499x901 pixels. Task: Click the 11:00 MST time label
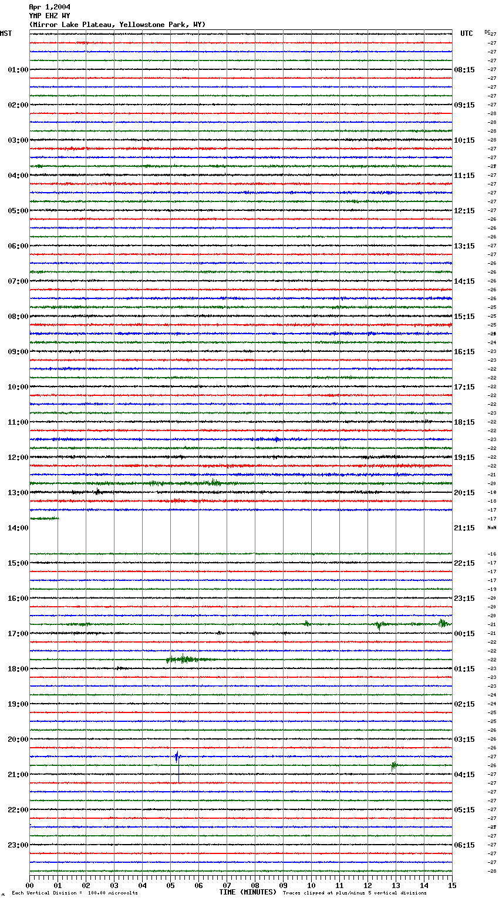tap(18, 422)
